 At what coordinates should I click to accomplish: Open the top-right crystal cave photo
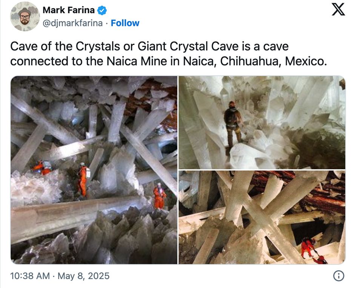[262, 123]
